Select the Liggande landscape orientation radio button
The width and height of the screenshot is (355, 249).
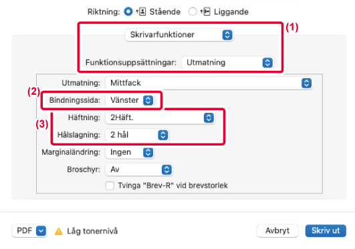click(193, 11)
